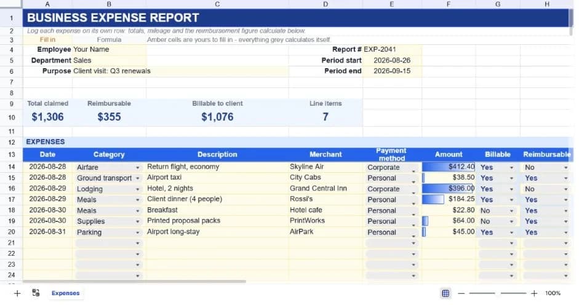Open empty Billable dropdown in row 22
The width and height of the screenshot is (579, 305).
click(511, 254)
